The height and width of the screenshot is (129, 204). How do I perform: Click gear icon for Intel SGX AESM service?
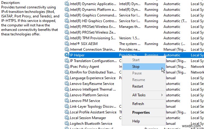pyautogui.click(x=67, y=44)
